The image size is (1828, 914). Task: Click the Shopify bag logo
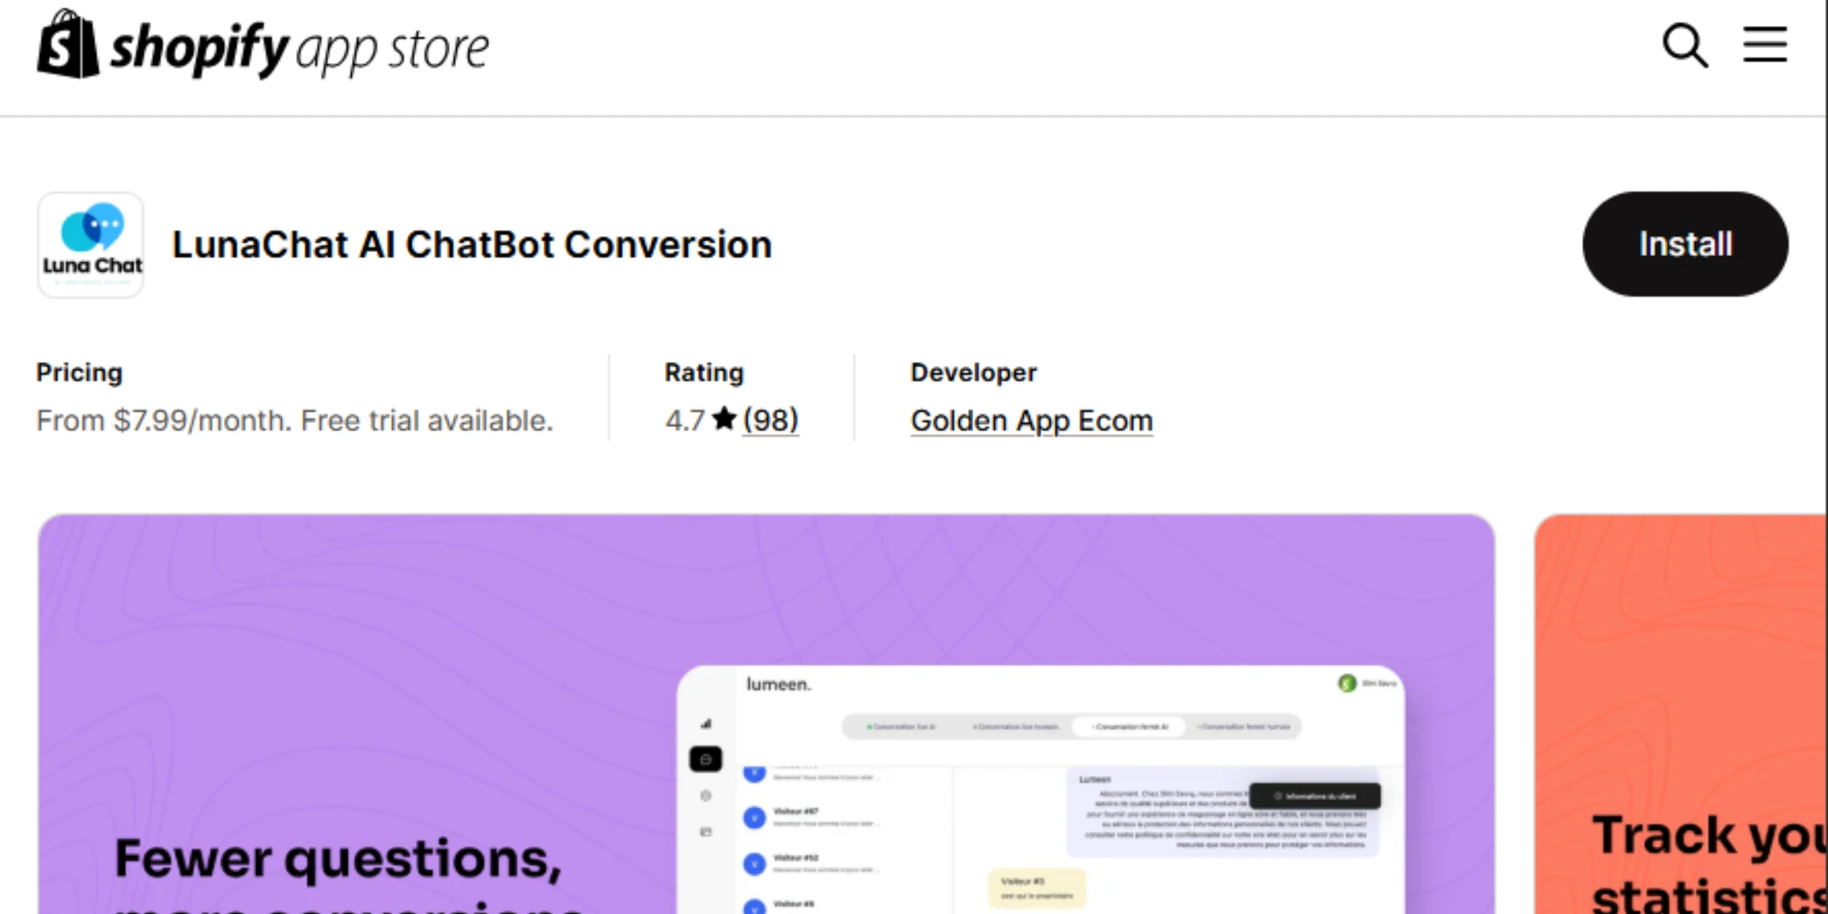tap(68, 46)
